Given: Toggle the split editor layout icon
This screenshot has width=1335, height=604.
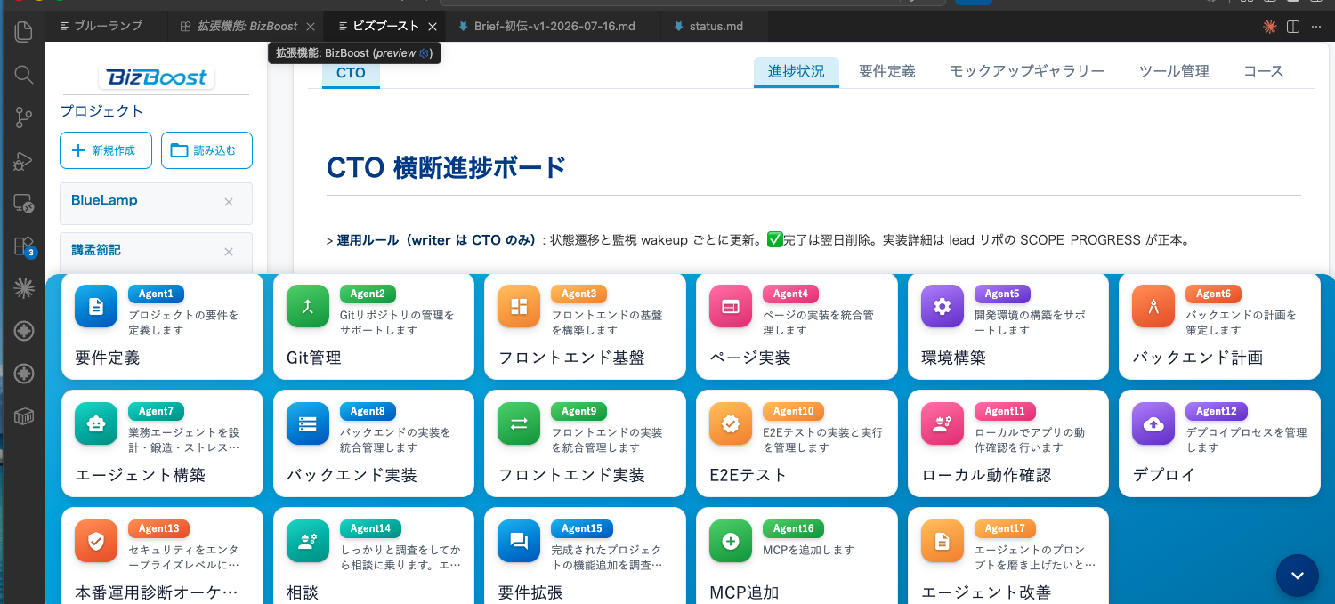Looking at the screenshot, I should tap(1293, 27).
